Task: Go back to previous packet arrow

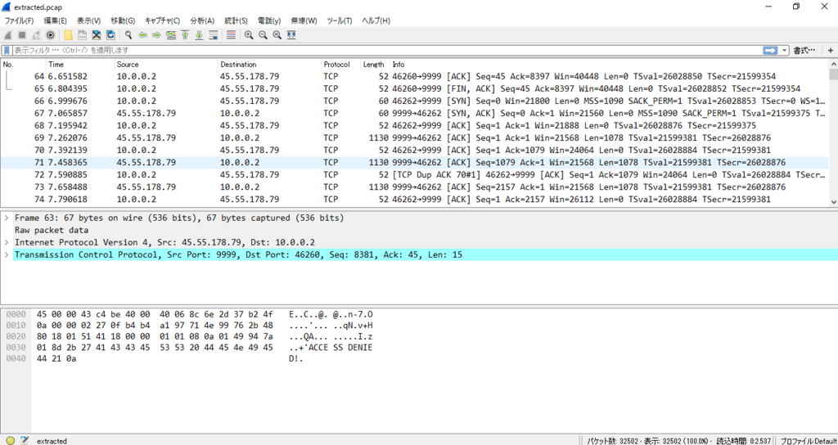Action: 142,35
